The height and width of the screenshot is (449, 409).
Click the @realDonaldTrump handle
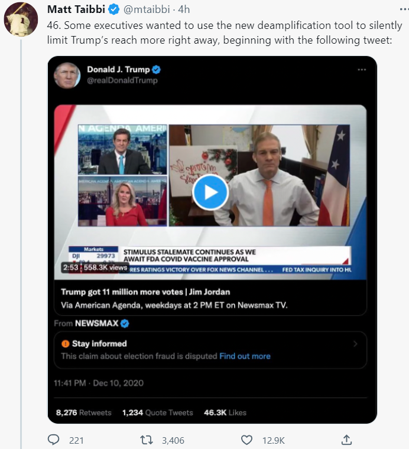pos(122,81)
